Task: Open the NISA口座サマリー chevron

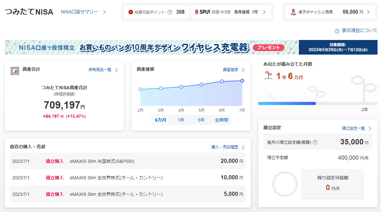Action: click(x=104, y=12)
